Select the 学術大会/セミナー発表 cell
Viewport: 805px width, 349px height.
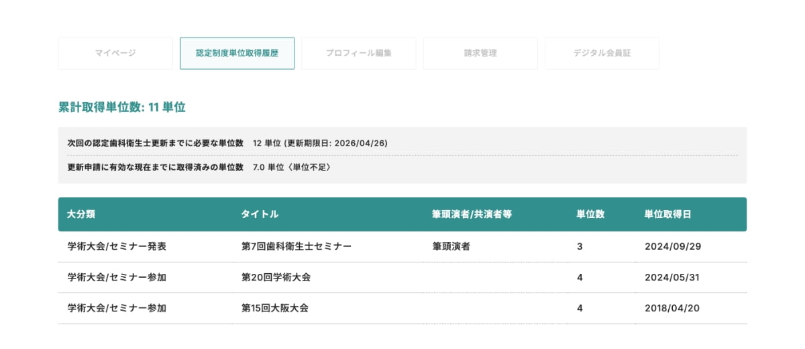coord(117,246)
